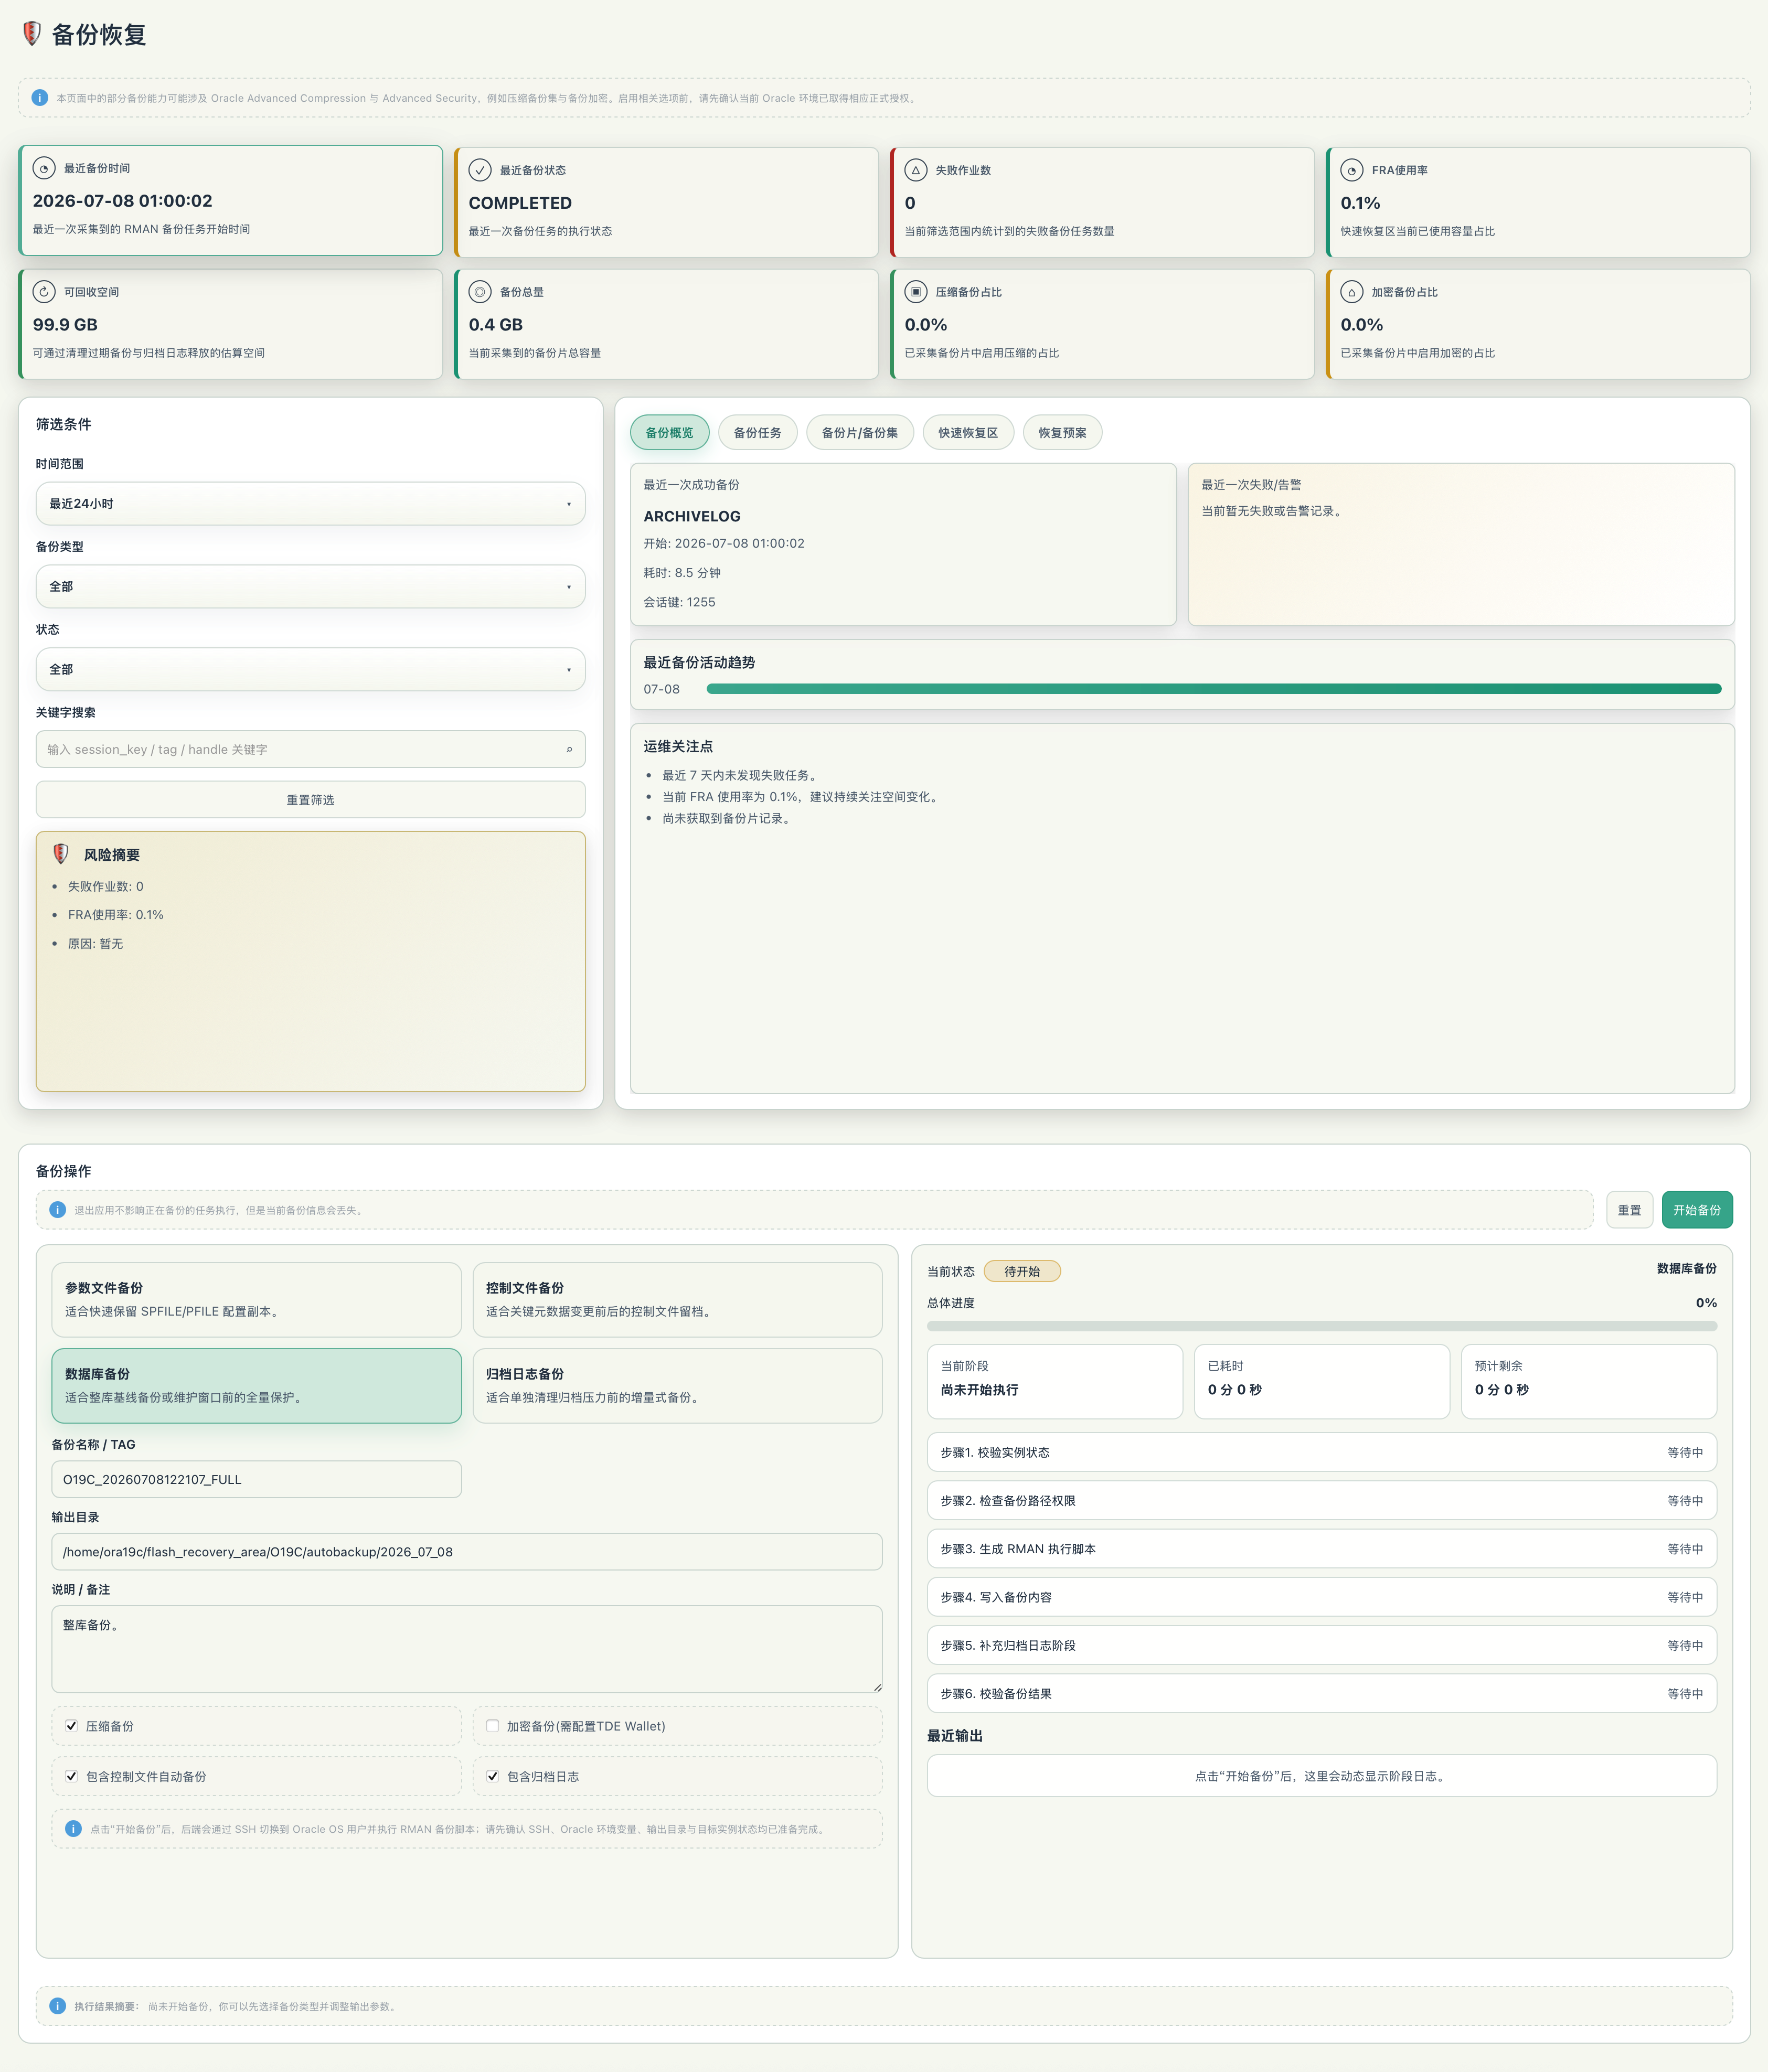Toggle the 包含归档日志 checkbox
1768x2072 pixels.
click(492, 1776)
